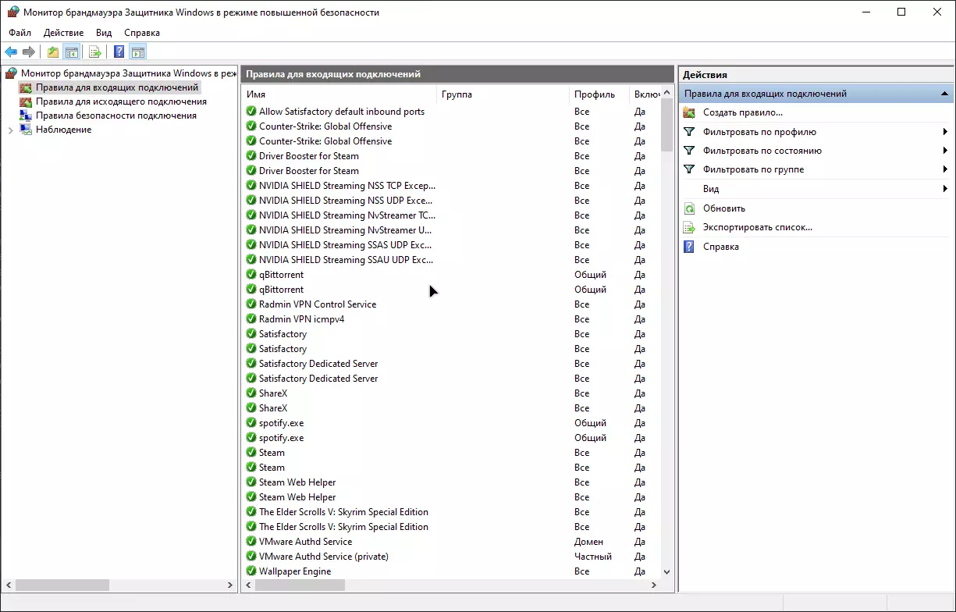This screenshot has width=956, height=612.
Task: Click the Справка icon in Actions pane
Action: pyautogui.click(x=689, y=247)
